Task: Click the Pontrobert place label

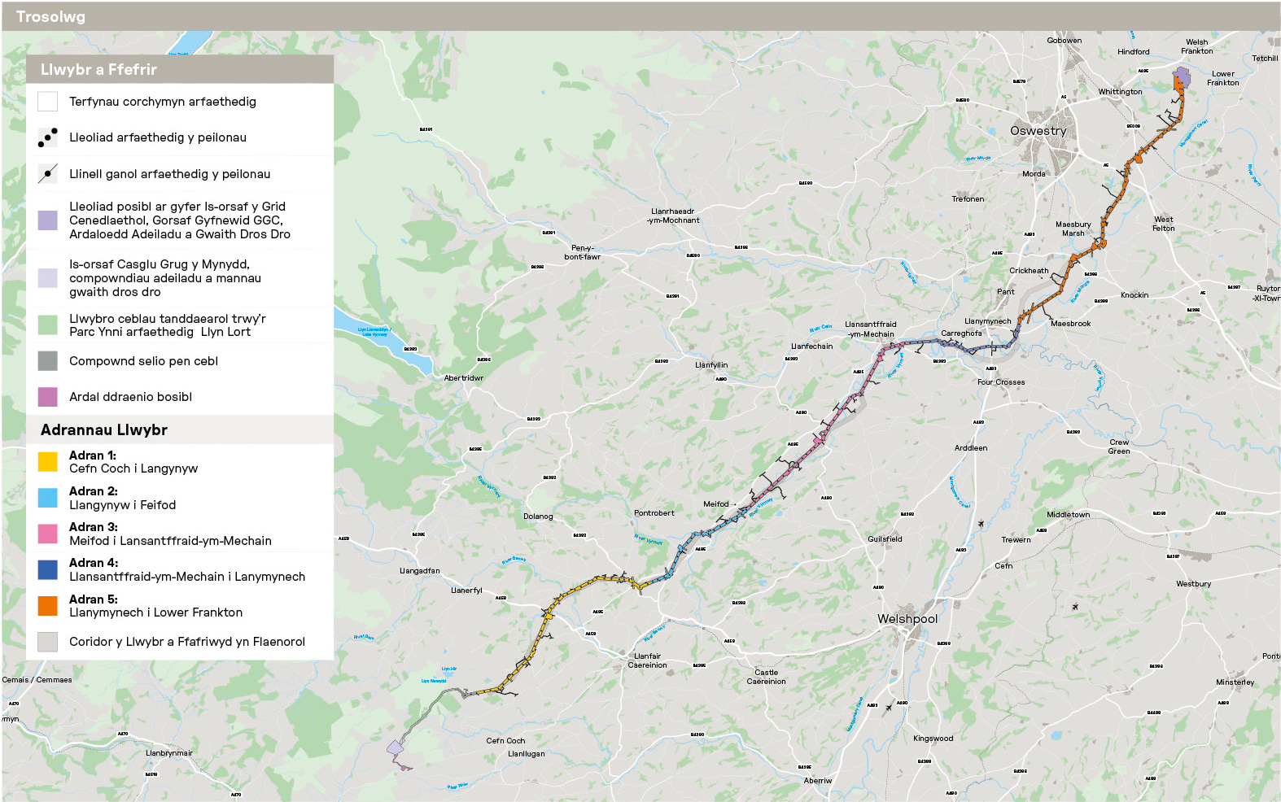Action: pyautogui.click(x=654, y=513)
